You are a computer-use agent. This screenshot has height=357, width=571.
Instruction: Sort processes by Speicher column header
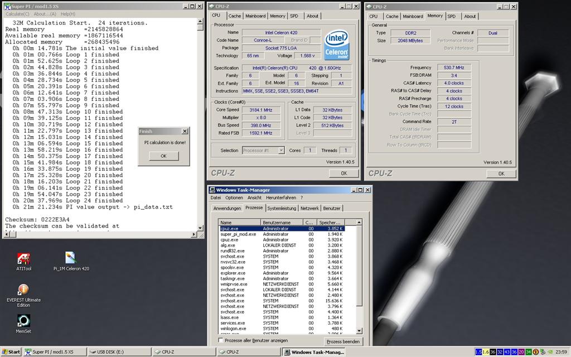coord(330,222)
